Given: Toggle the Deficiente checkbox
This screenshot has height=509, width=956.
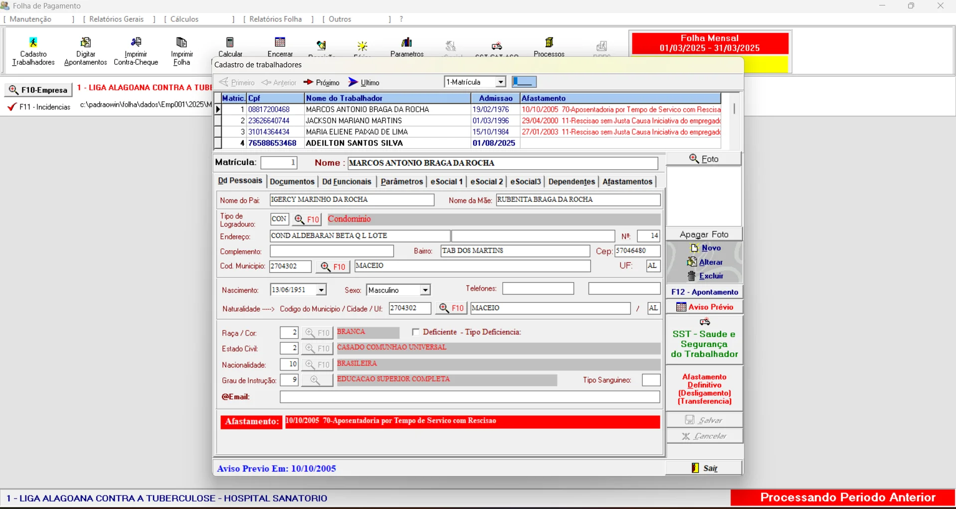Looking at the screenshot, I should 416,332.
